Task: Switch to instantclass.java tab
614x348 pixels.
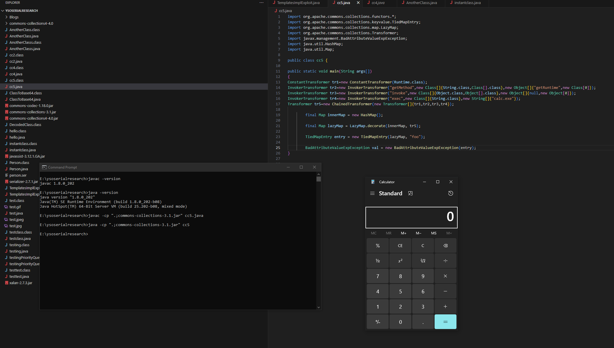Action: click(467, 3)
